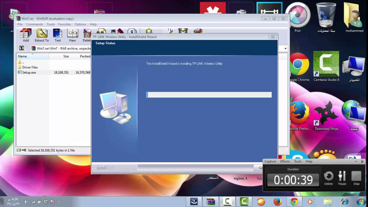This screenshot has width=368, height=207.
Task: Open the Effects menu in Camtasia recorder
Action: coord(285,161)
